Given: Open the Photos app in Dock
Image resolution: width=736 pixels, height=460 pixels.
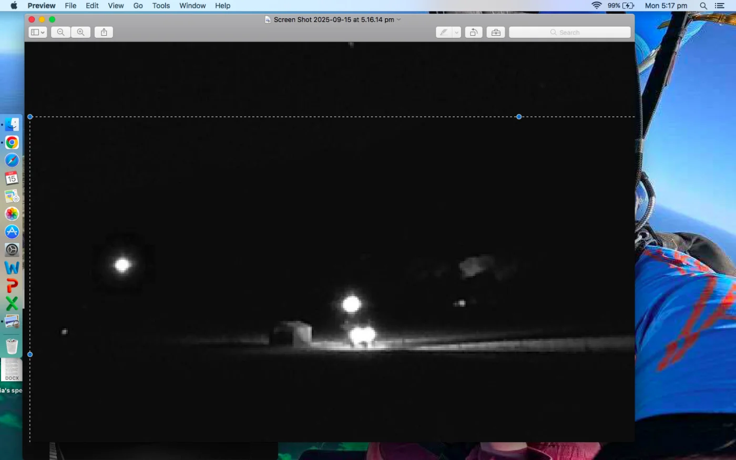Looking at the screenshot, I should pyautogui.click(x=12, y=214).
